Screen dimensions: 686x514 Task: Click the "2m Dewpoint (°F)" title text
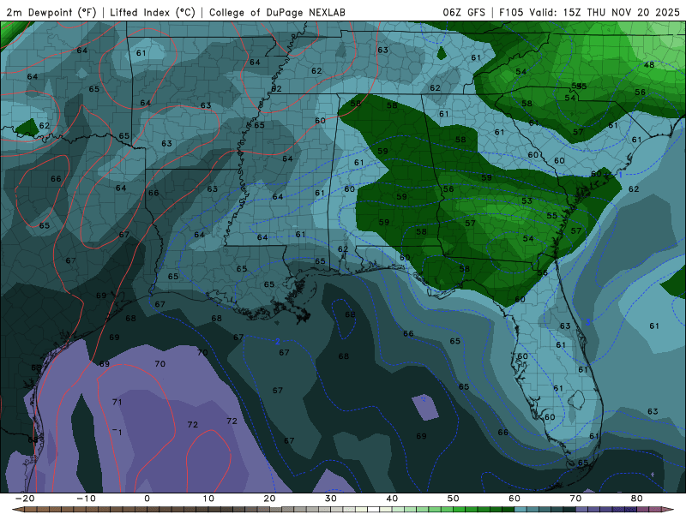coord(51,12)
